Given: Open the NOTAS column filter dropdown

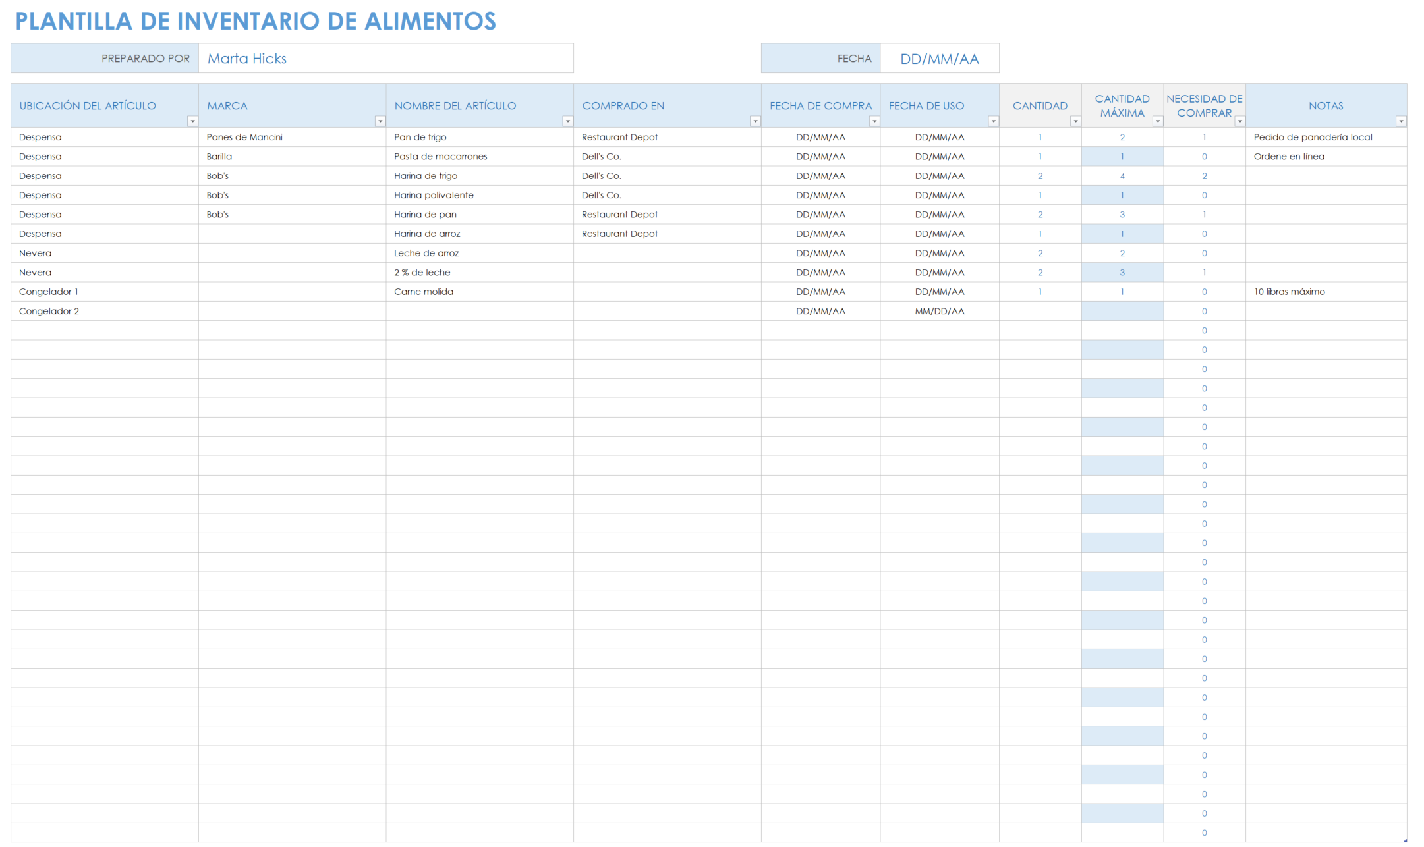Looking at the screenshot, I should tap(1401, 121).
